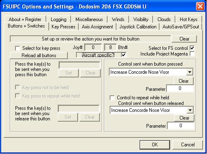This screenshot has width=207, height=154.
Task: Open the Key Presses tab
Action: tap(63, 27)
